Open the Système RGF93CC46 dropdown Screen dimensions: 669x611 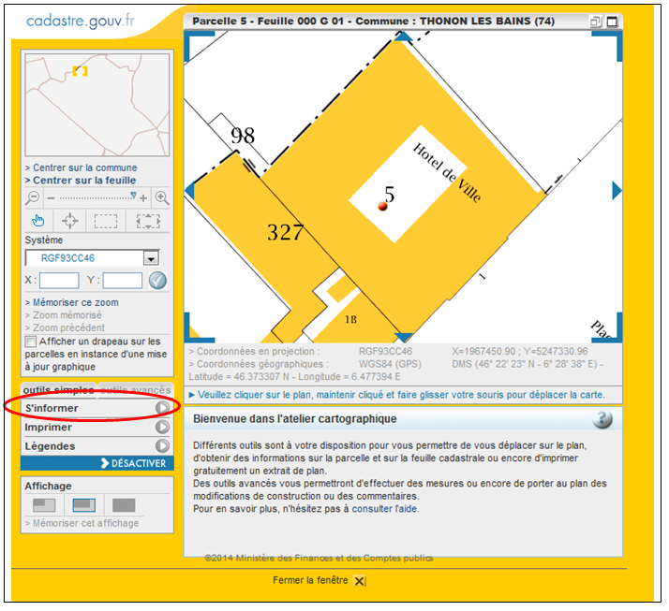coord(150,258)
